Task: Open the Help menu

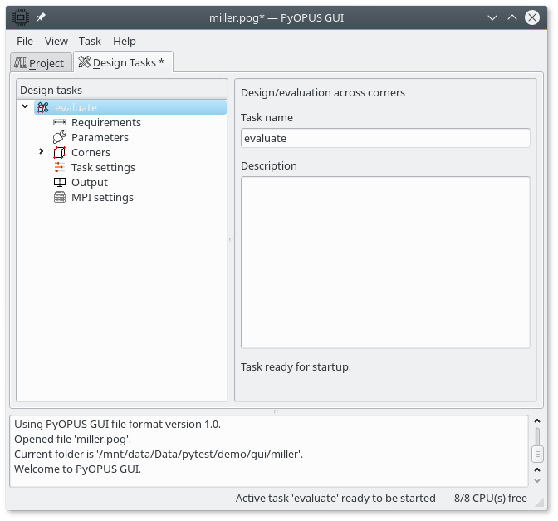Action: point(125,41)
